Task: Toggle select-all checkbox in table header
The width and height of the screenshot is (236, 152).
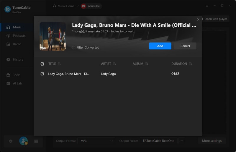Action: point(42,64)
